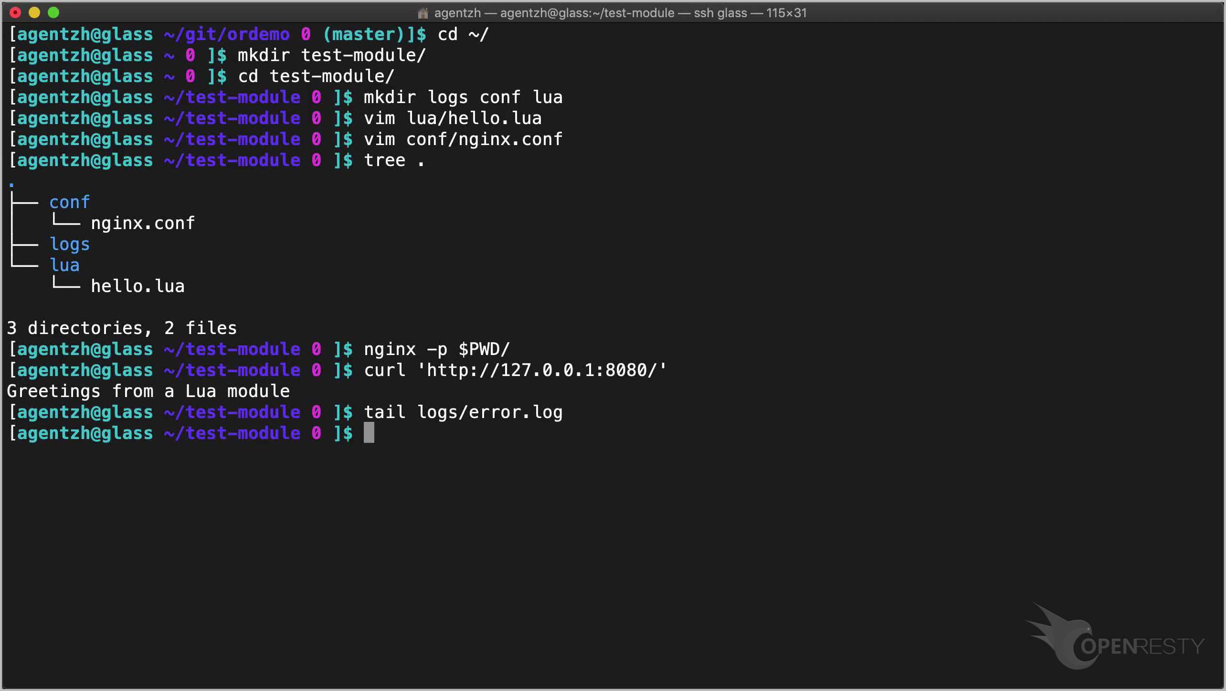
Task: Click the green zoom window button
Action: [53, 12]
